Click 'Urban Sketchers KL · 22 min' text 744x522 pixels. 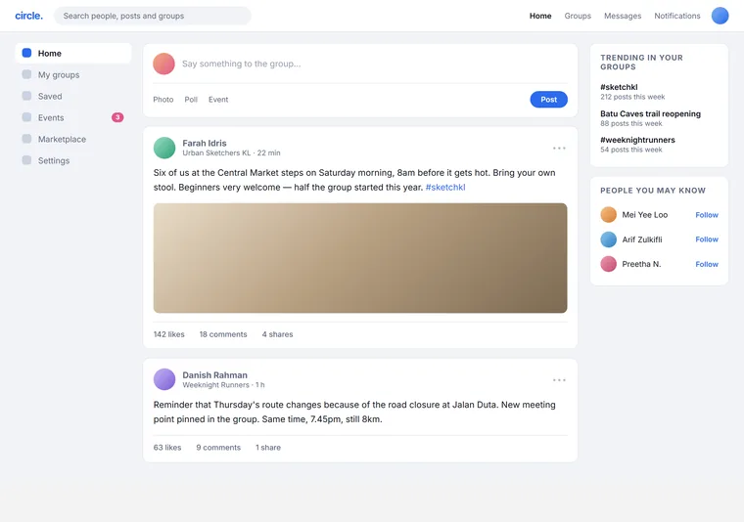(231, 153)
